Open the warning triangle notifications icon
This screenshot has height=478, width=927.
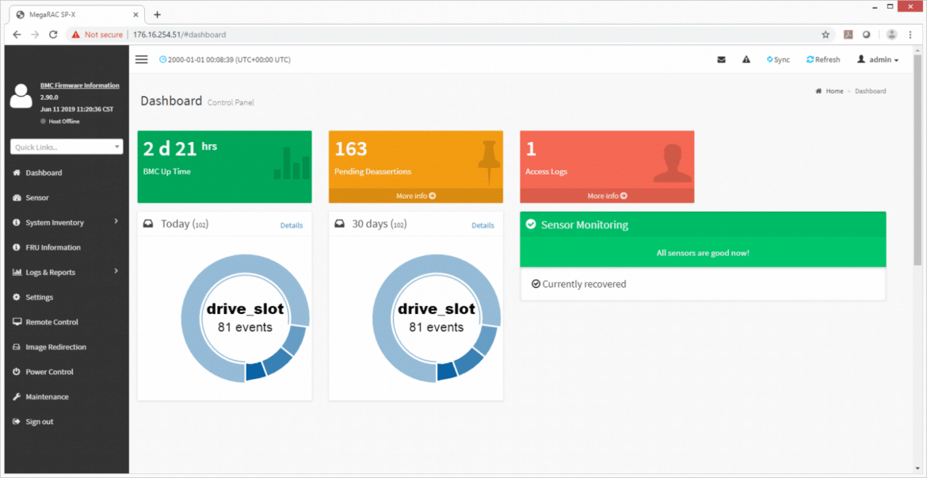746,59
